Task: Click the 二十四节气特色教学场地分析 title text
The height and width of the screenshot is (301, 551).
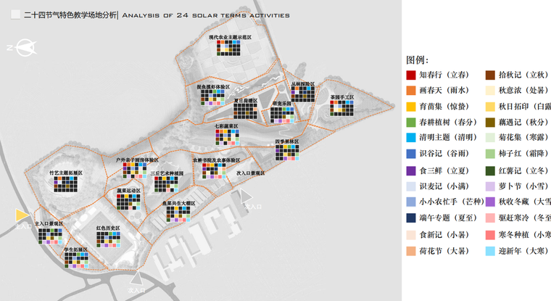Action: (x=70, y=15)
